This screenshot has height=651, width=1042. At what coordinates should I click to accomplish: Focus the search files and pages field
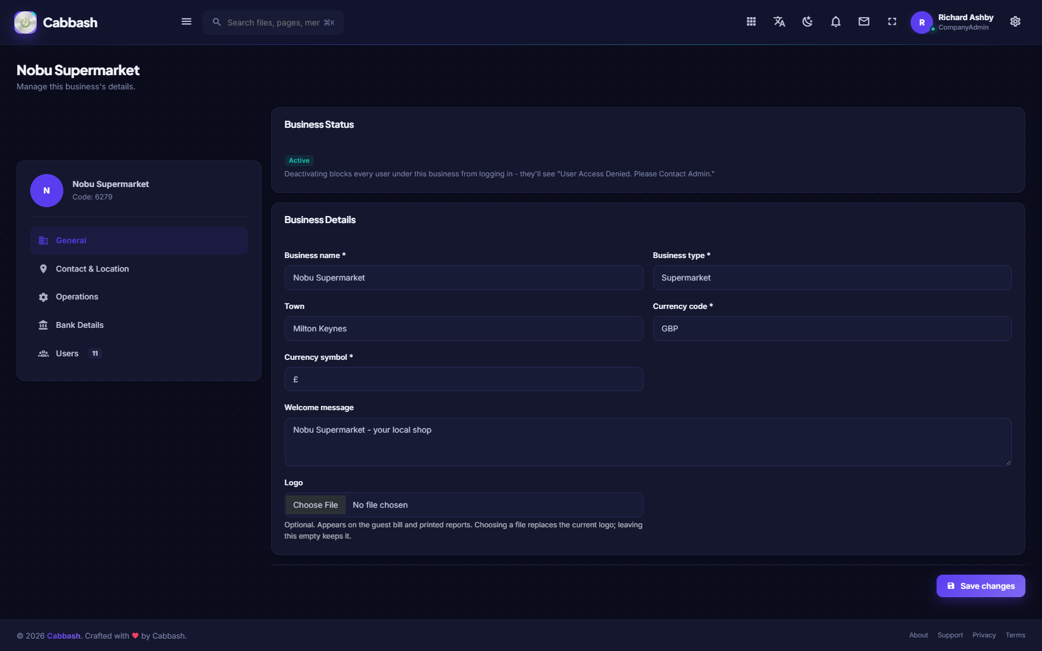coord(274,22)
